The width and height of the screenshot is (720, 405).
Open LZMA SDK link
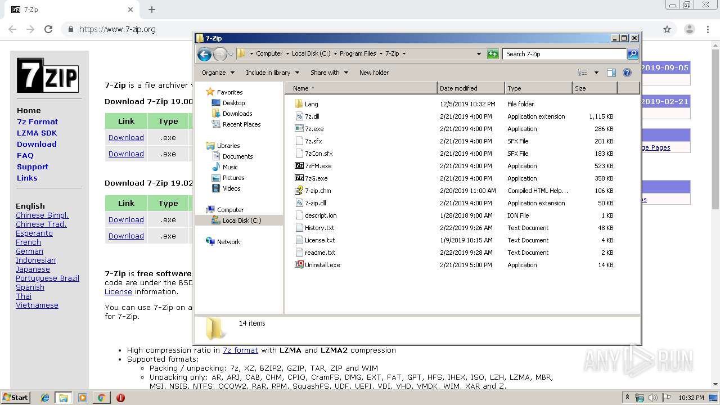pos(37,133)
